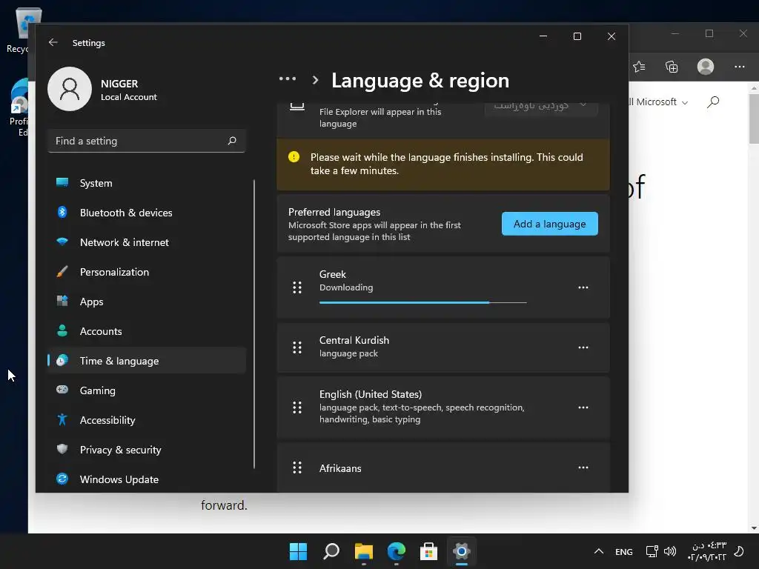Open Privacy & security settings

(x=147, y=450)
